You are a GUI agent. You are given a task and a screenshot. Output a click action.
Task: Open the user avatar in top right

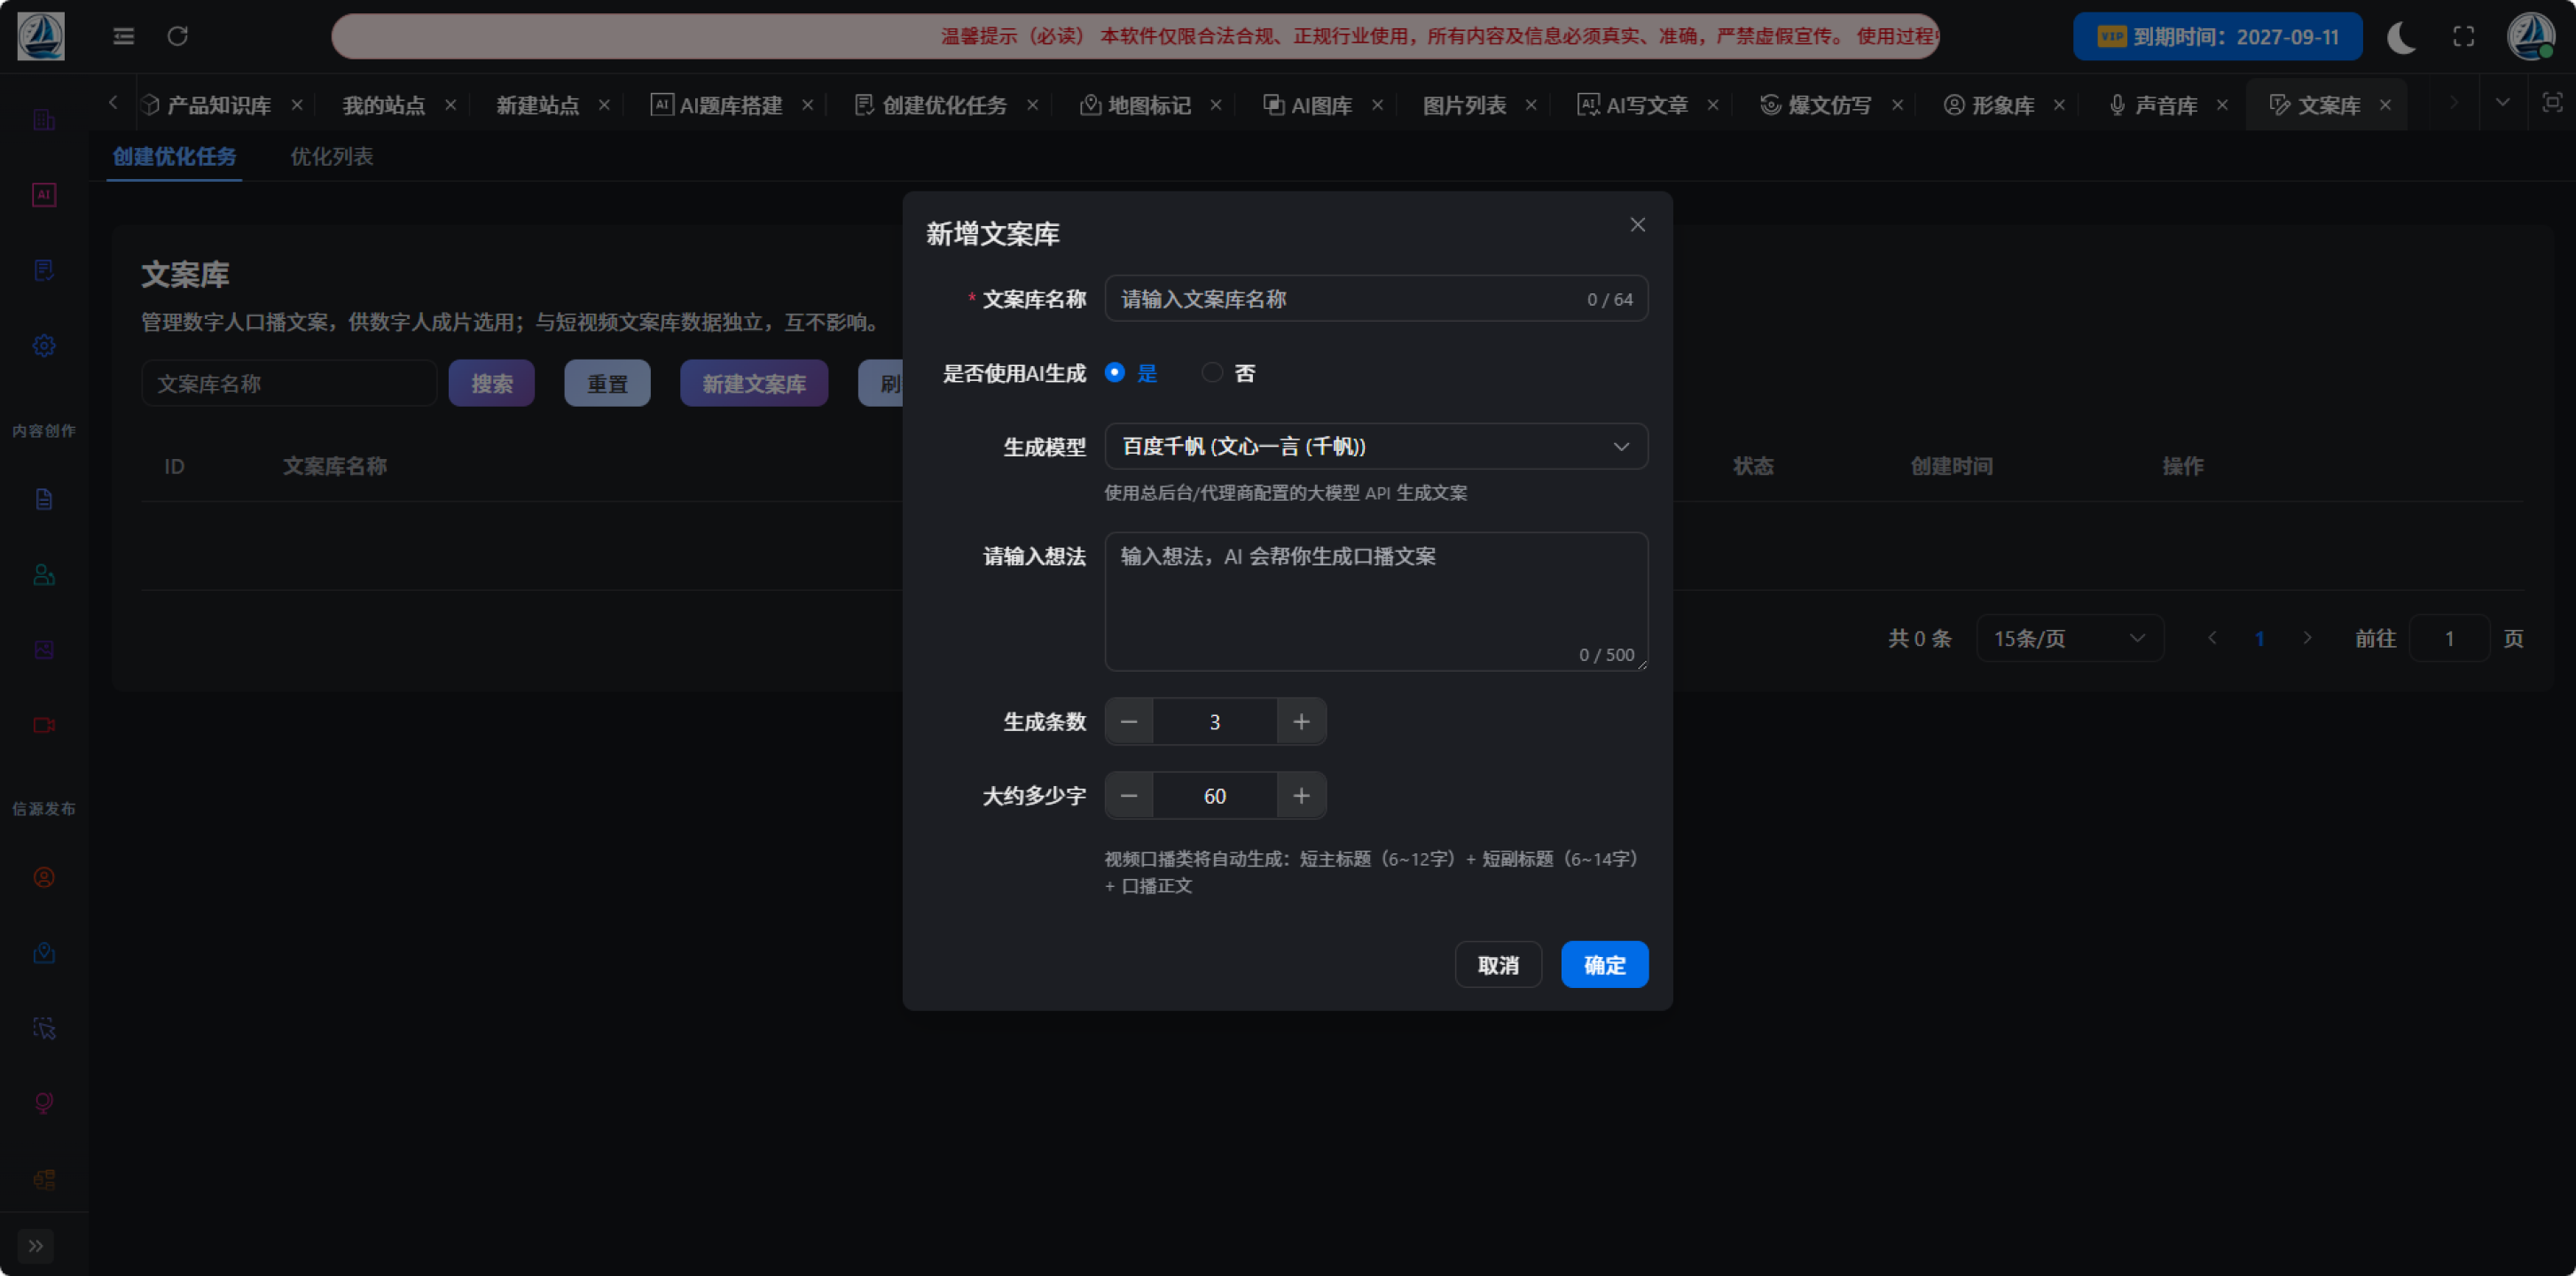click(x=2531, y=37)
